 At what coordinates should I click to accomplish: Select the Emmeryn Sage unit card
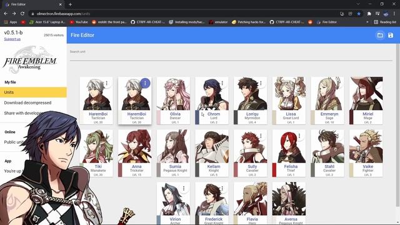click(x=327, y=101)
